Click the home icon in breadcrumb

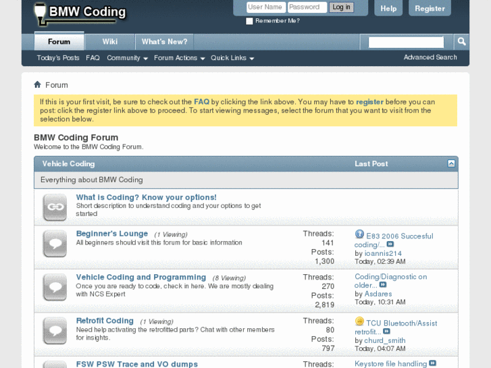tap(38, 84)
